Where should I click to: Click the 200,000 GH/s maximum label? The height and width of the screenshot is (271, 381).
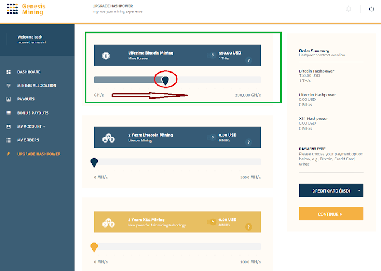pos(248,95)
